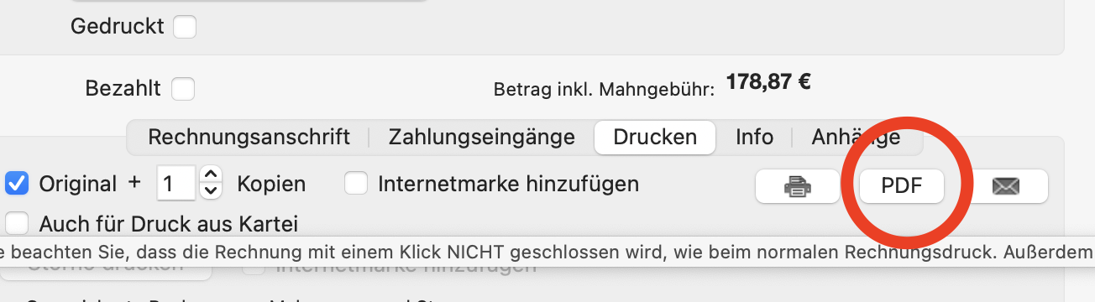Show the Info tab
The image size is (1095, 302).
click(754, 137)
